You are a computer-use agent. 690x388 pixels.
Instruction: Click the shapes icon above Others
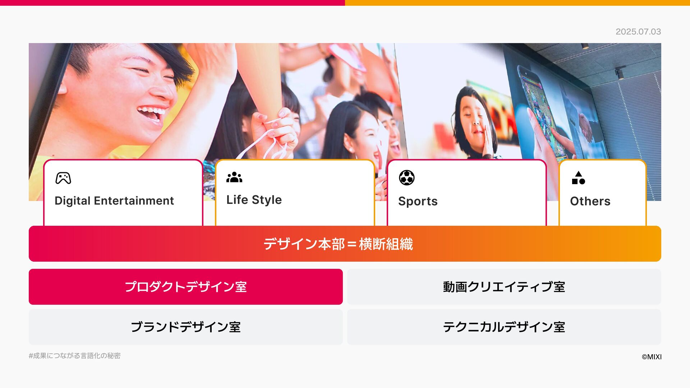[579, 178]
